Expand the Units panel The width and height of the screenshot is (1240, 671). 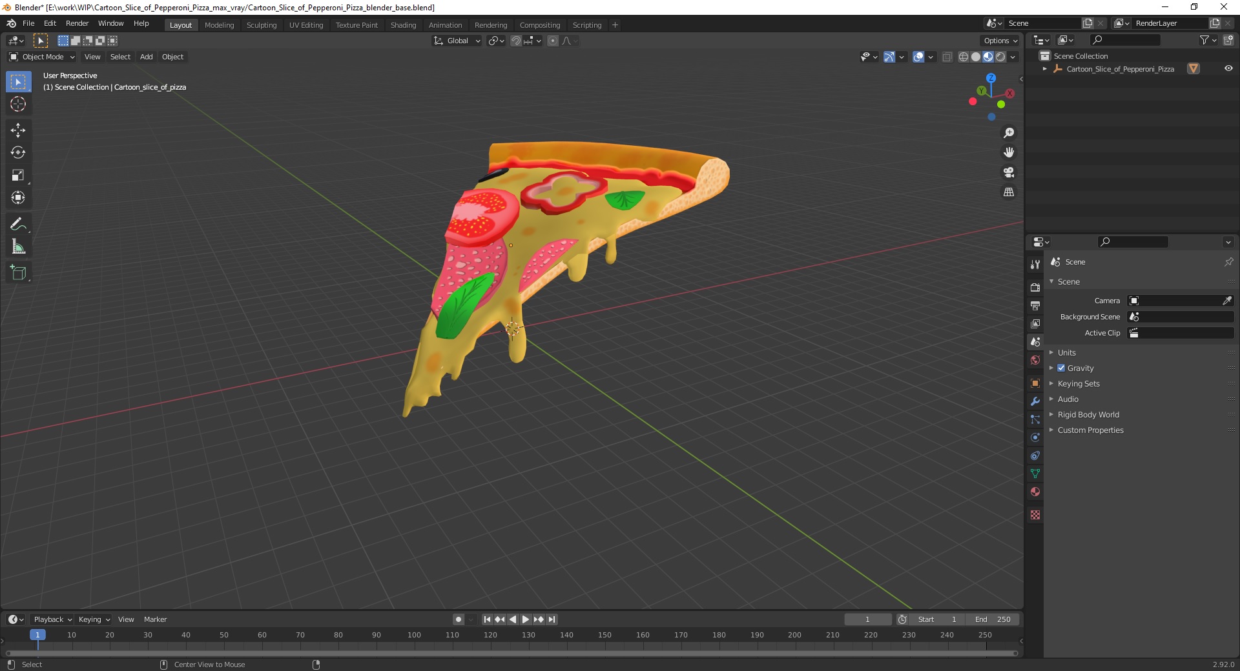click(x=1066, y=352)
